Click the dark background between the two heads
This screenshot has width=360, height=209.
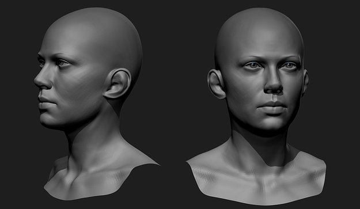click(x=175, y=92)
